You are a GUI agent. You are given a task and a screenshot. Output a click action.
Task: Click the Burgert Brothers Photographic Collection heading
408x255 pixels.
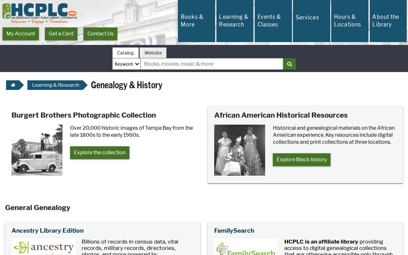(x=84, y=115)
